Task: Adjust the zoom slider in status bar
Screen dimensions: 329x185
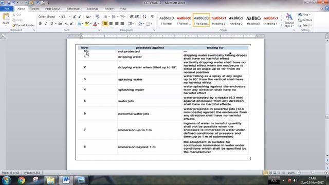Action: (313, 173)
